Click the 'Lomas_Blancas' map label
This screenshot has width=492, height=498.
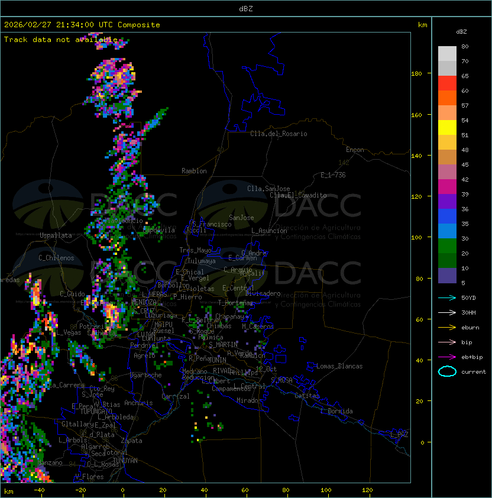tap(339, 366)
